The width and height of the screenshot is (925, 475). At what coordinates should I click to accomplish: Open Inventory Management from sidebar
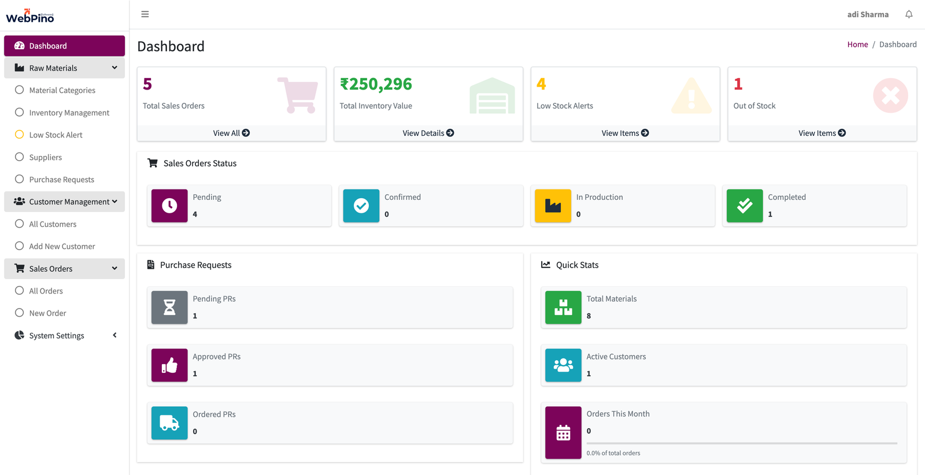(69, 113)
